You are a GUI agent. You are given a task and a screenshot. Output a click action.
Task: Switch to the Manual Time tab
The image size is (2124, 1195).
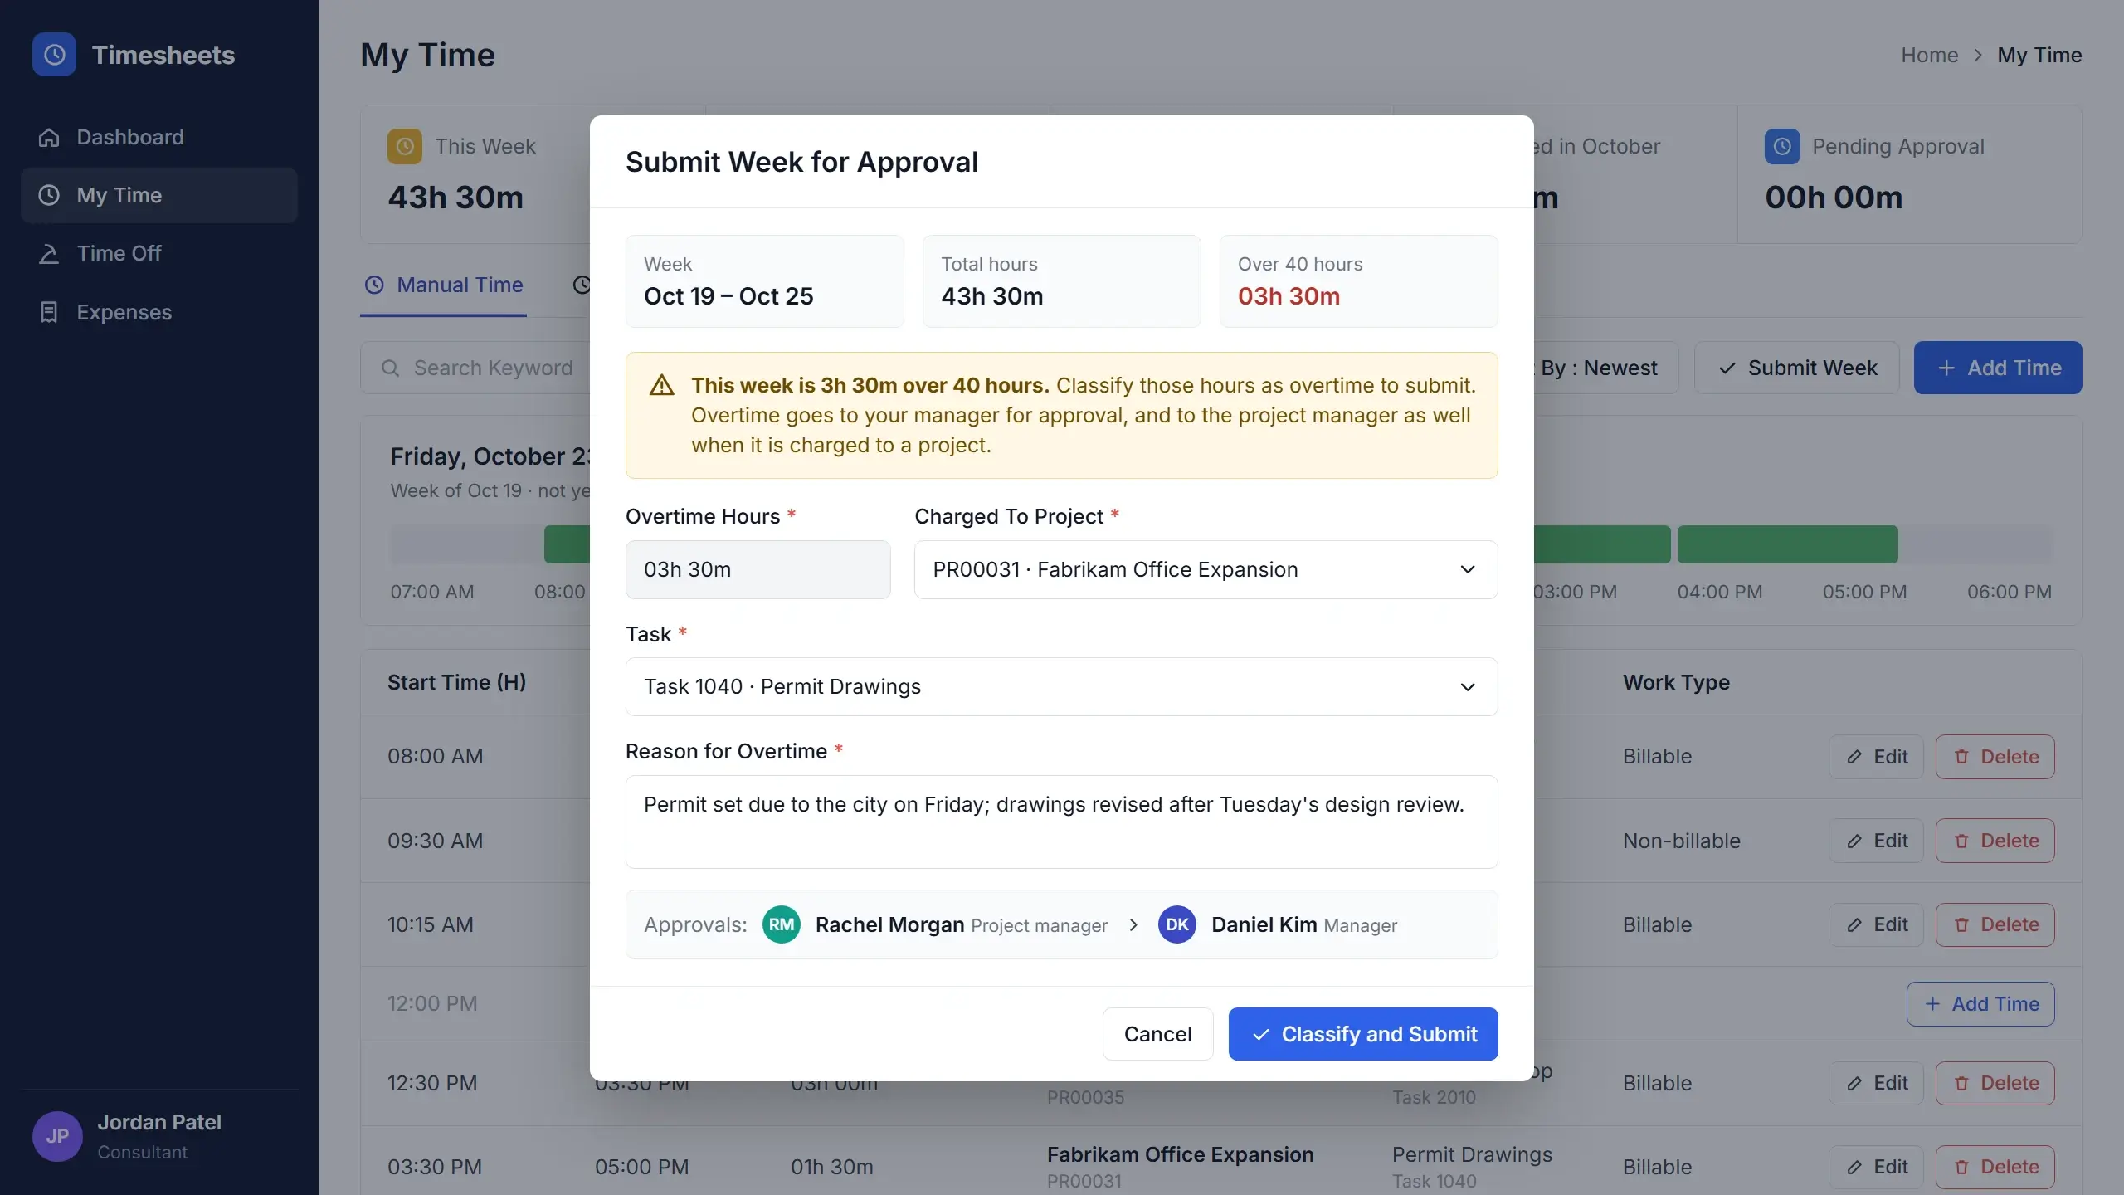pos(443,285)
